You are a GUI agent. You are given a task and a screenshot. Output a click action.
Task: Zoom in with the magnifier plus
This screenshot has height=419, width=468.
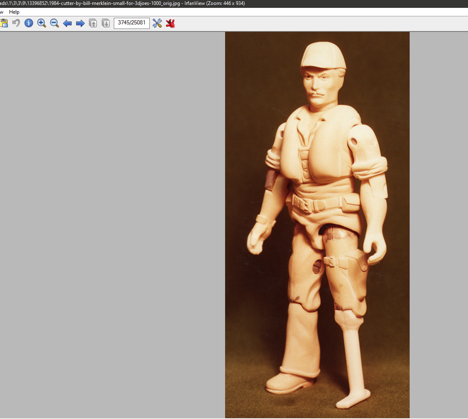(x=41, y=23)
